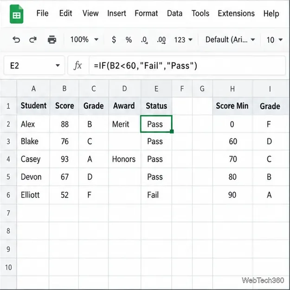Click the cell containing "Devon"
Viewport: 290px width, 290px height.
point(33,177)
